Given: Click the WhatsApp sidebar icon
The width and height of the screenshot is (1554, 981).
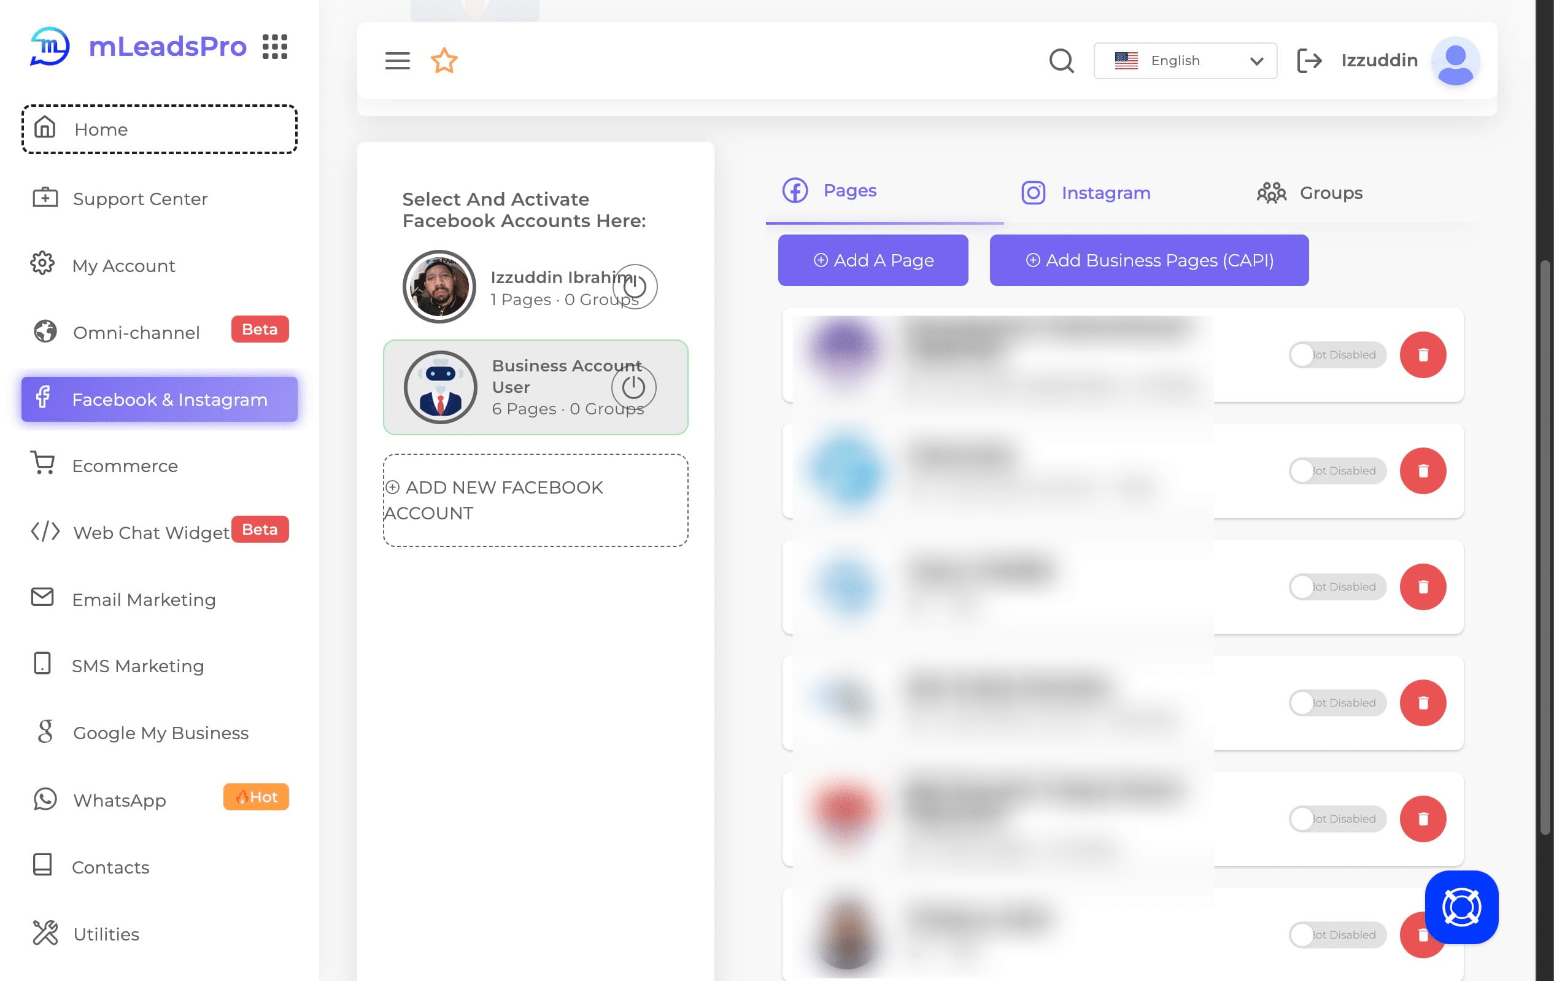Looking at the screenshot, I should 44,800.
